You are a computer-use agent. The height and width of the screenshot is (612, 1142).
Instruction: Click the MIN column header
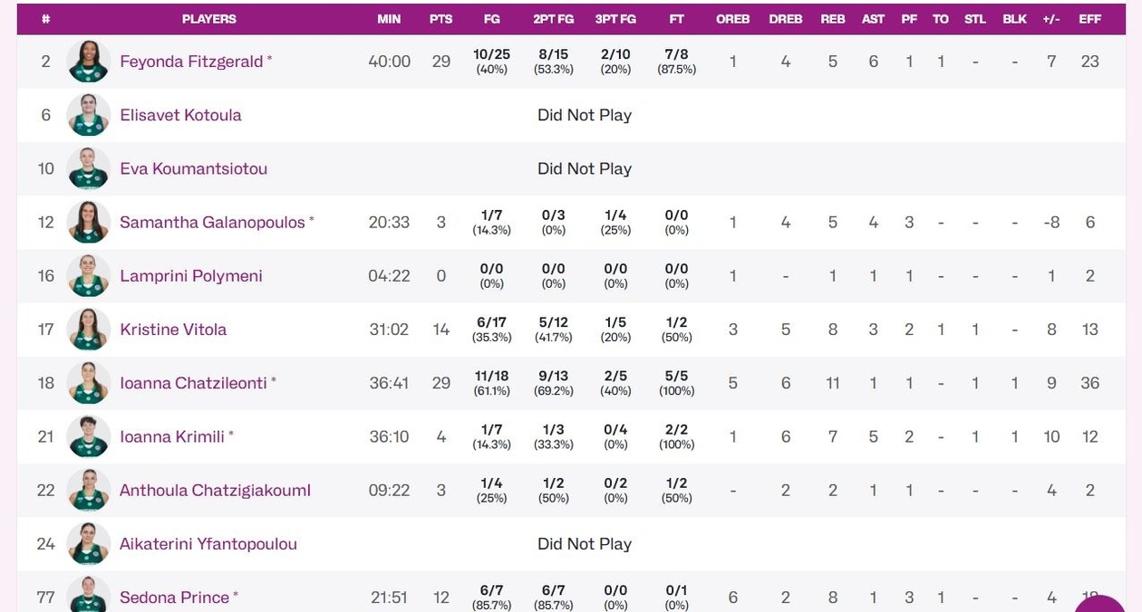point(389,19)
